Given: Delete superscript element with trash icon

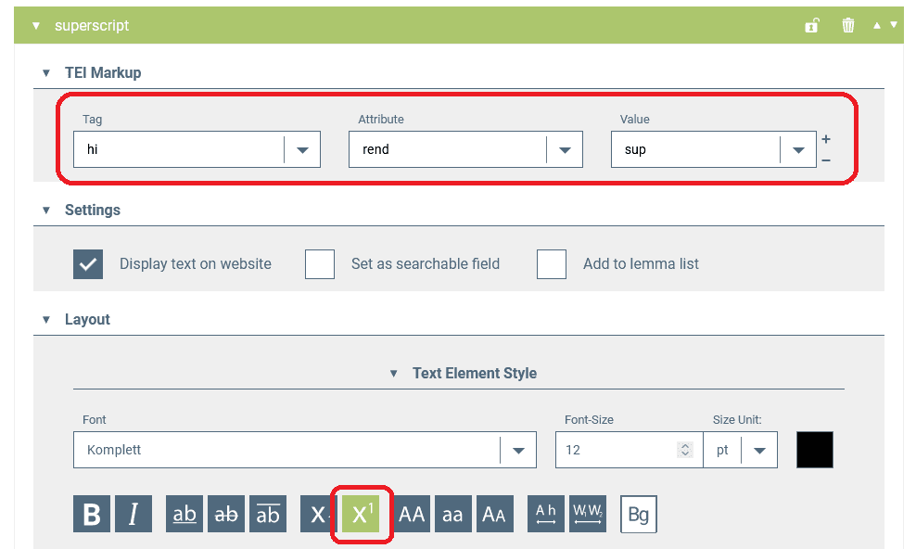Looking at the screenshot, I should (x=848, y=26).
